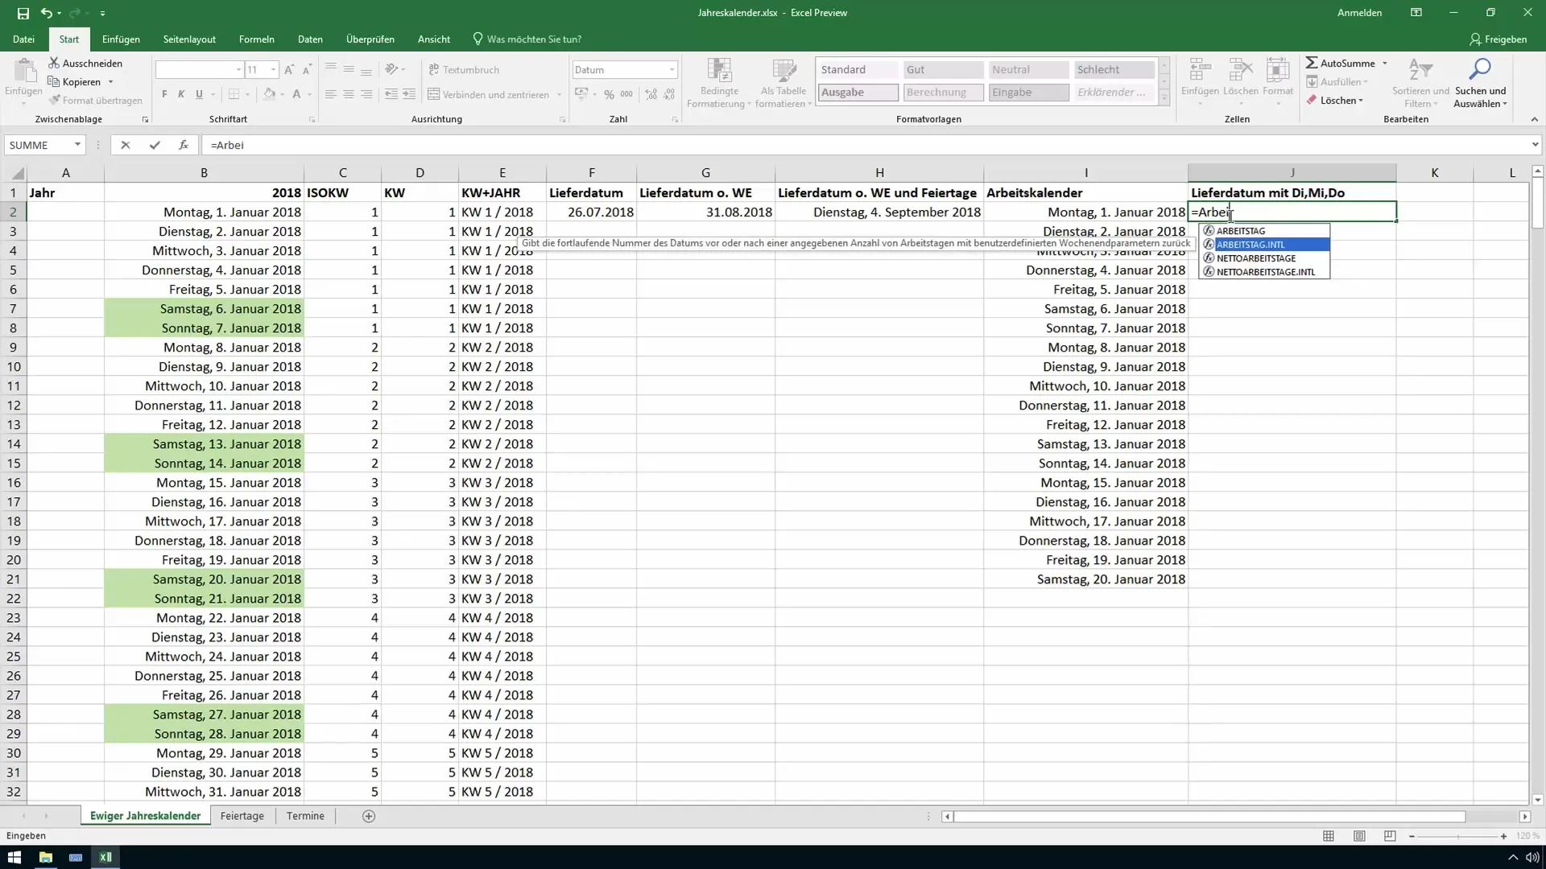This screenshot has width=1546, height=869.
Task: Click Kopieren (copy) button
Action: [74, 81]
